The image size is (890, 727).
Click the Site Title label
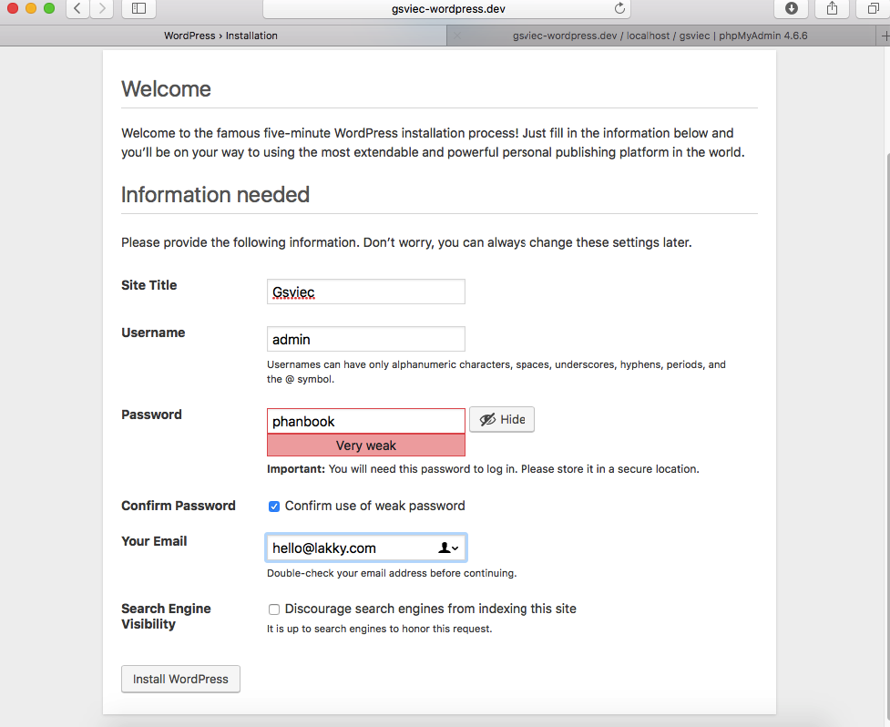[x=149, y=285]
